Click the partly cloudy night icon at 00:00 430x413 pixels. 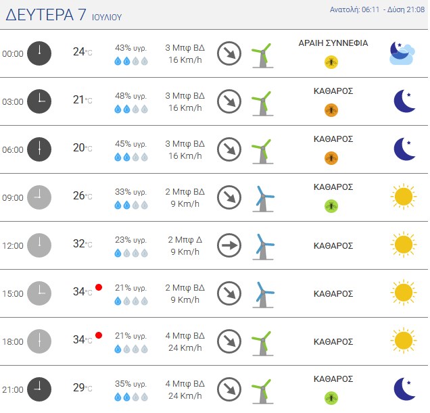point(402,53)
